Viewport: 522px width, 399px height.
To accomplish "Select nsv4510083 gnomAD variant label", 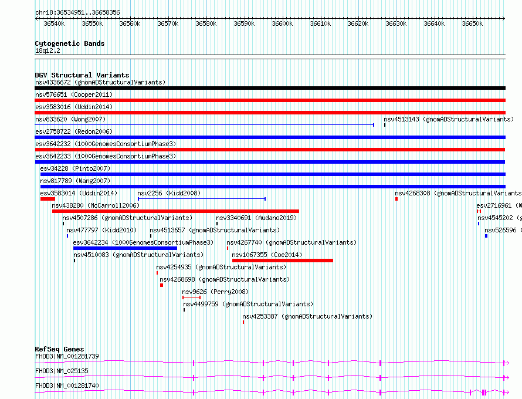I will 138,255.
